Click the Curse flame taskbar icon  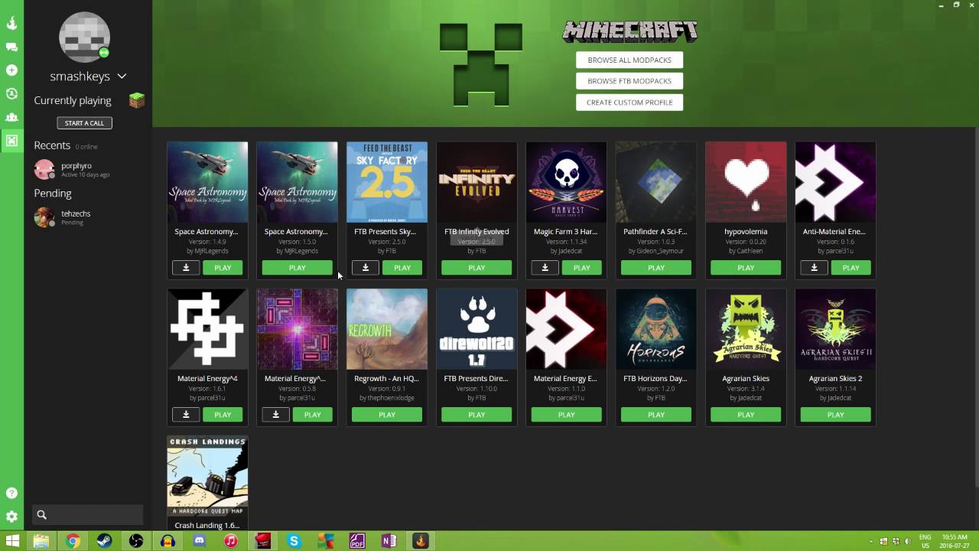click(420, 541)
